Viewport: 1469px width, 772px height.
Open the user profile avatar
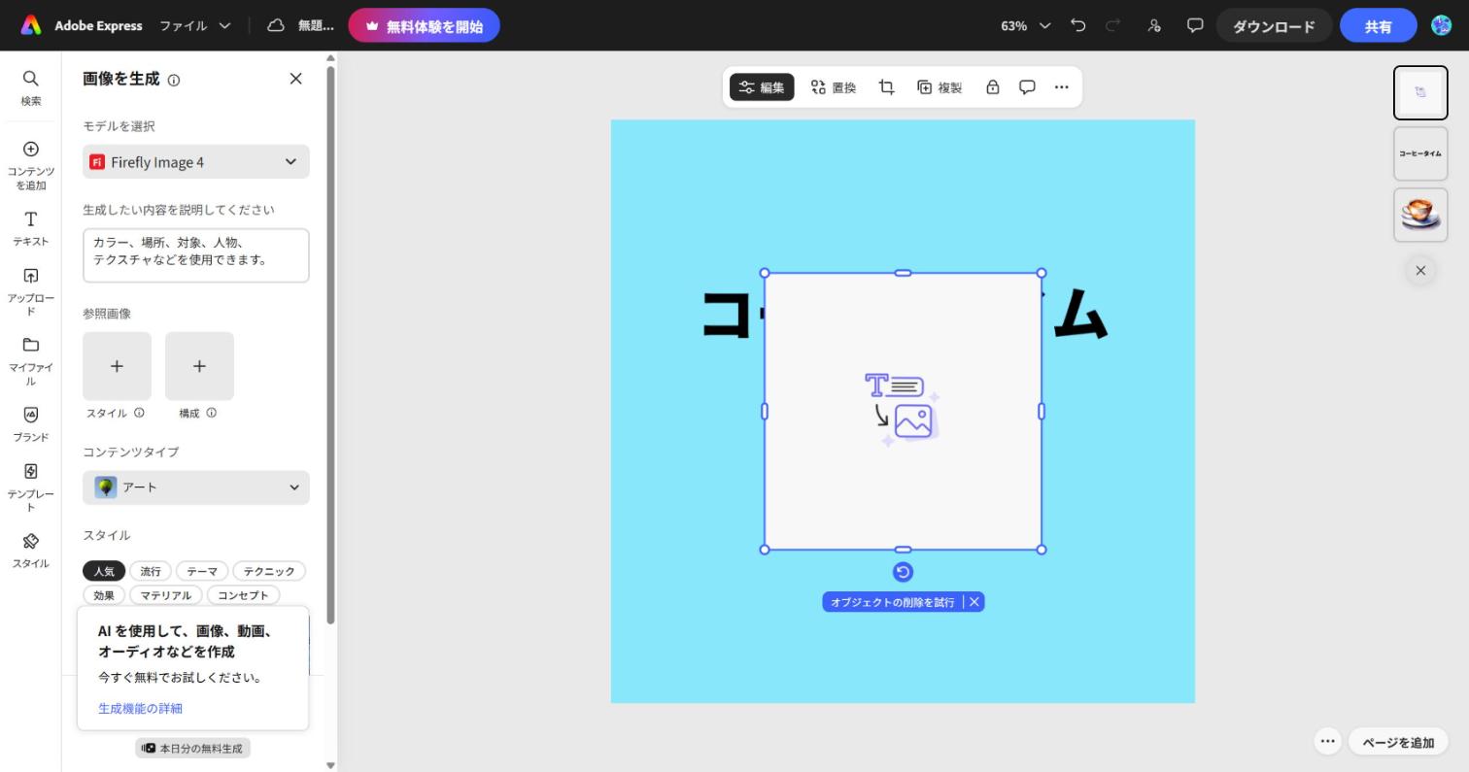pos(1442,26)
